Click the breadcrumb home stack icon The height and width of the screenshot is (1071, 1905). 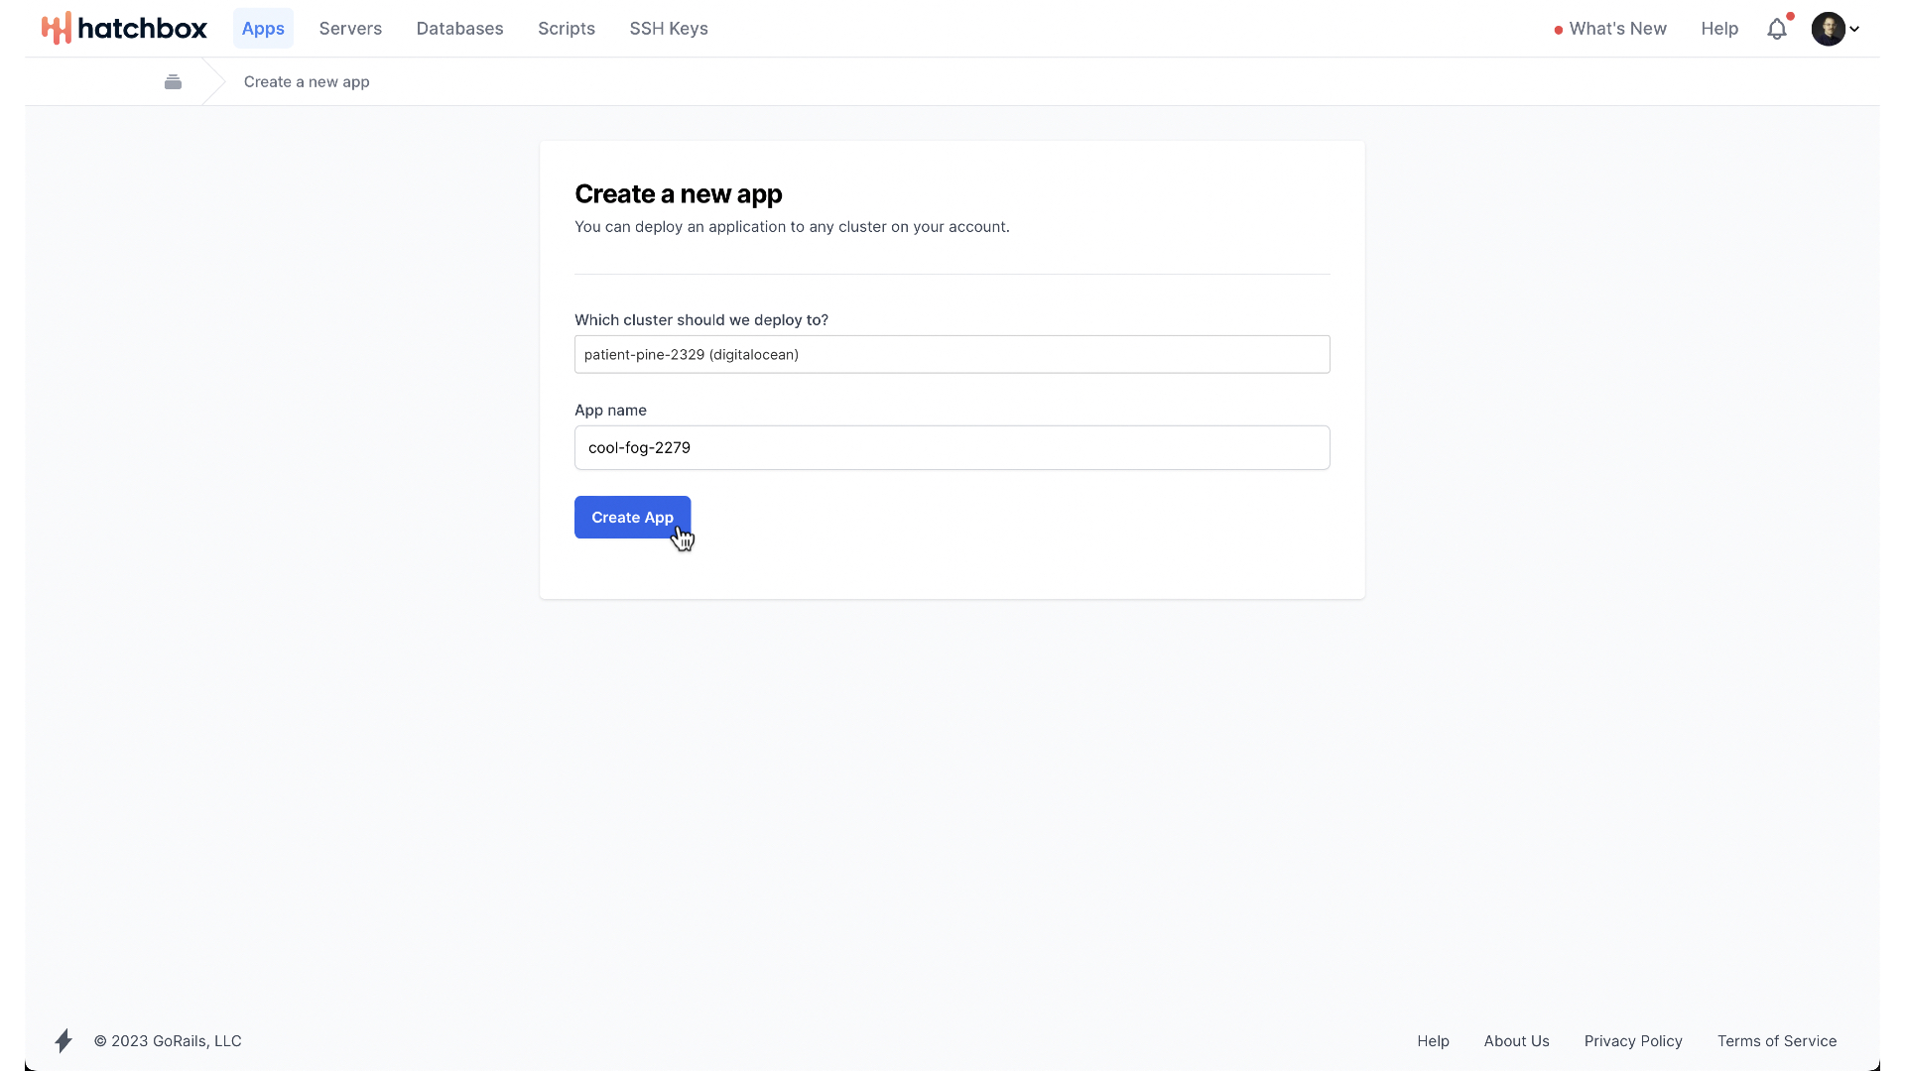(x=173, y=82)
